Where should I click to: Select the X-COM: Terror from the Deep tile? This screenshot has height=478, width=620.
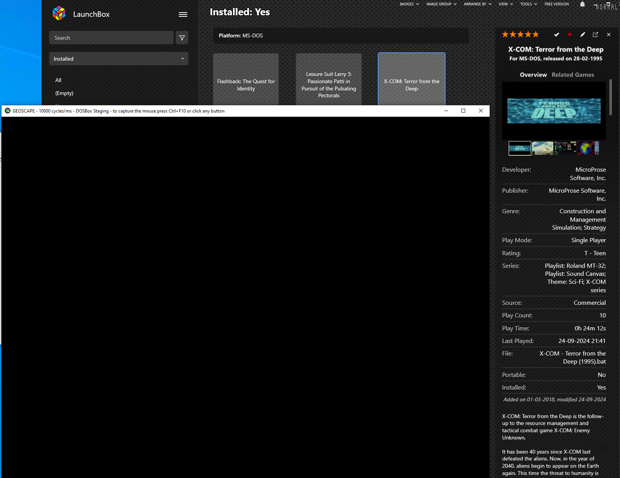[411, 79]
